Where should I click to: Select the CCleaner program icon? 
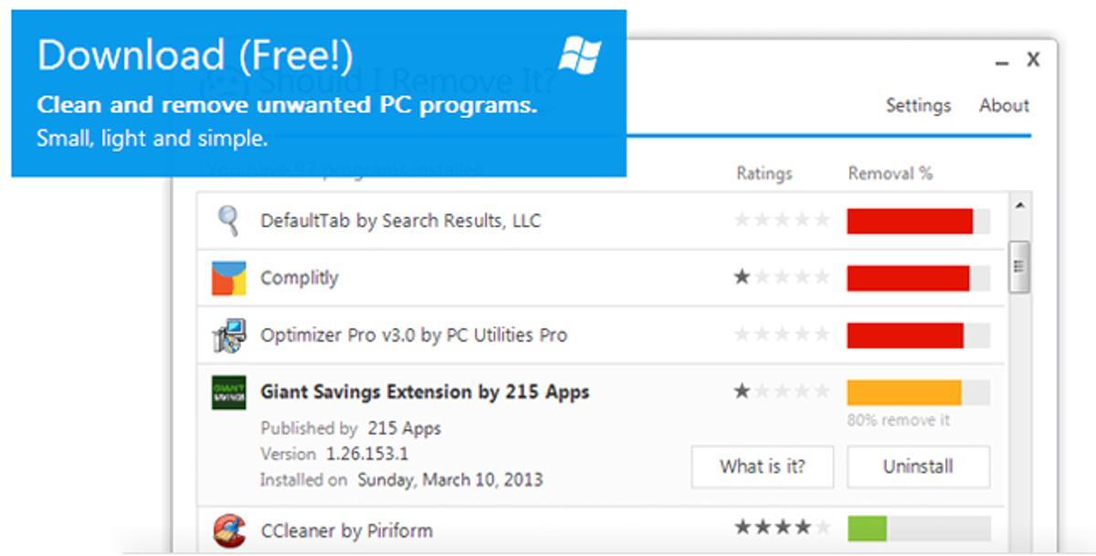228,530
